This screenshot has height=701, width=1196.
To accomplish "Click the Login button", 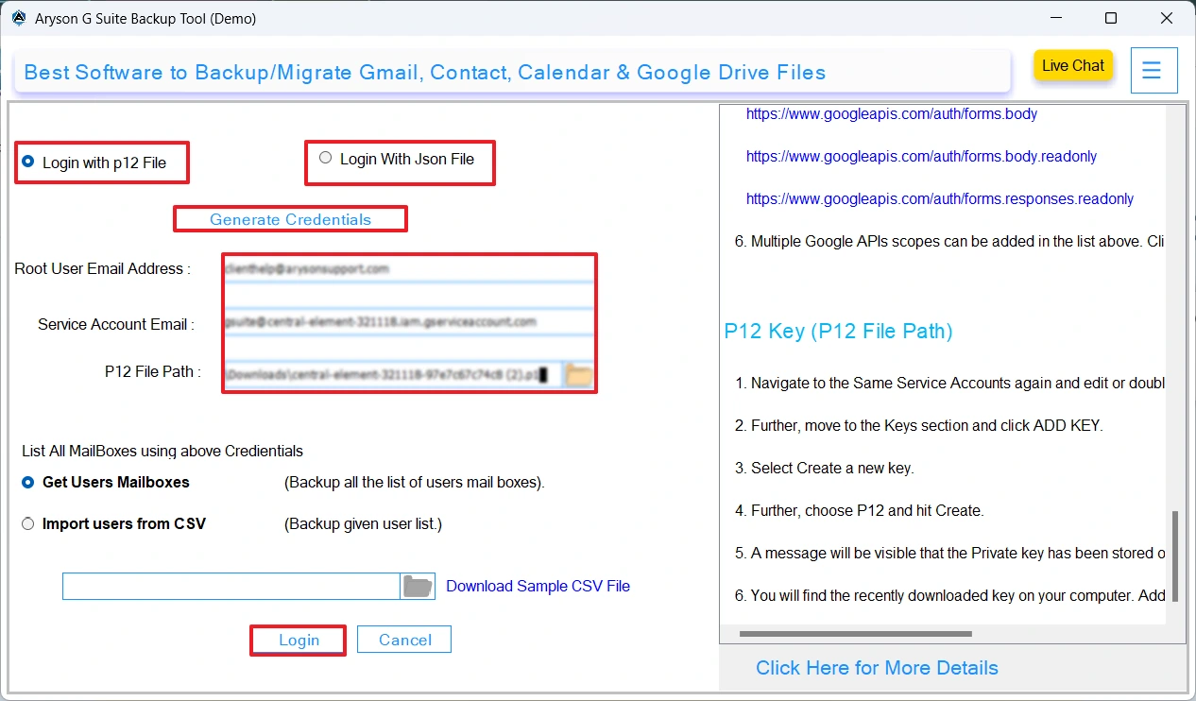I will click(299, 640).
